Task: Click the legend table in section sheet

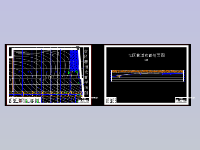Action: pos(111,100)
